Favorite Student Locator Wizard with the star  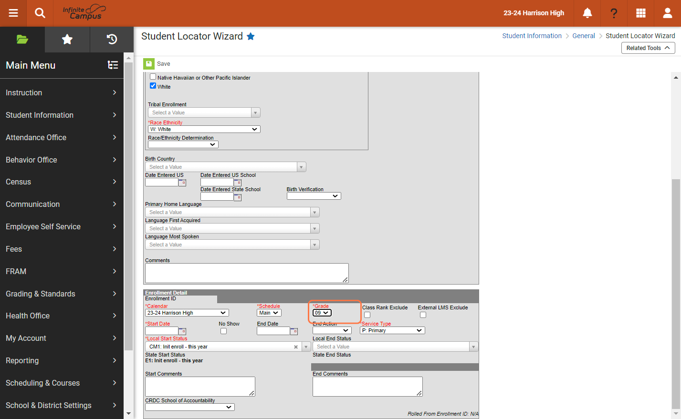(251, 36)
